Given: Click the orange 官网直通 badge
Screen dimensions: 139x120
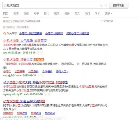Looking at the screenshot, I should [39, 60].
